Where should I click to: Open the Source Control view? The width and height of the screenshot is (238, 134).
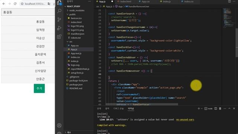coord(59,19)
